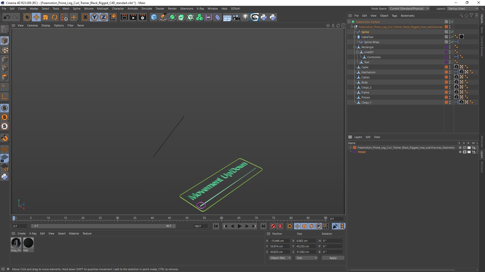Image resolution: width=485 pixels, height=272 pixels.
Task: Enable Record Active Objects keyframe button
Action: point(273,226)
